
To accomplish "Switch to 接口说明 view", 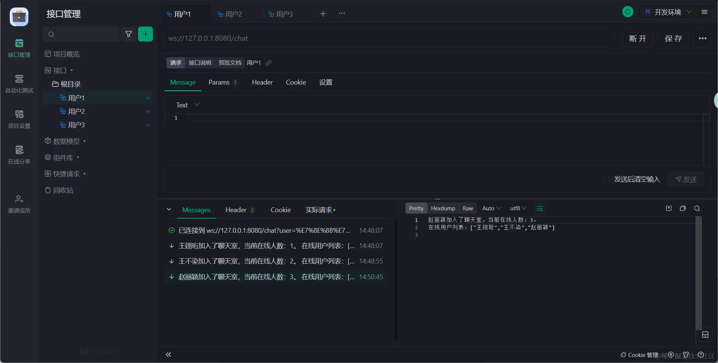I will (200, 63).
